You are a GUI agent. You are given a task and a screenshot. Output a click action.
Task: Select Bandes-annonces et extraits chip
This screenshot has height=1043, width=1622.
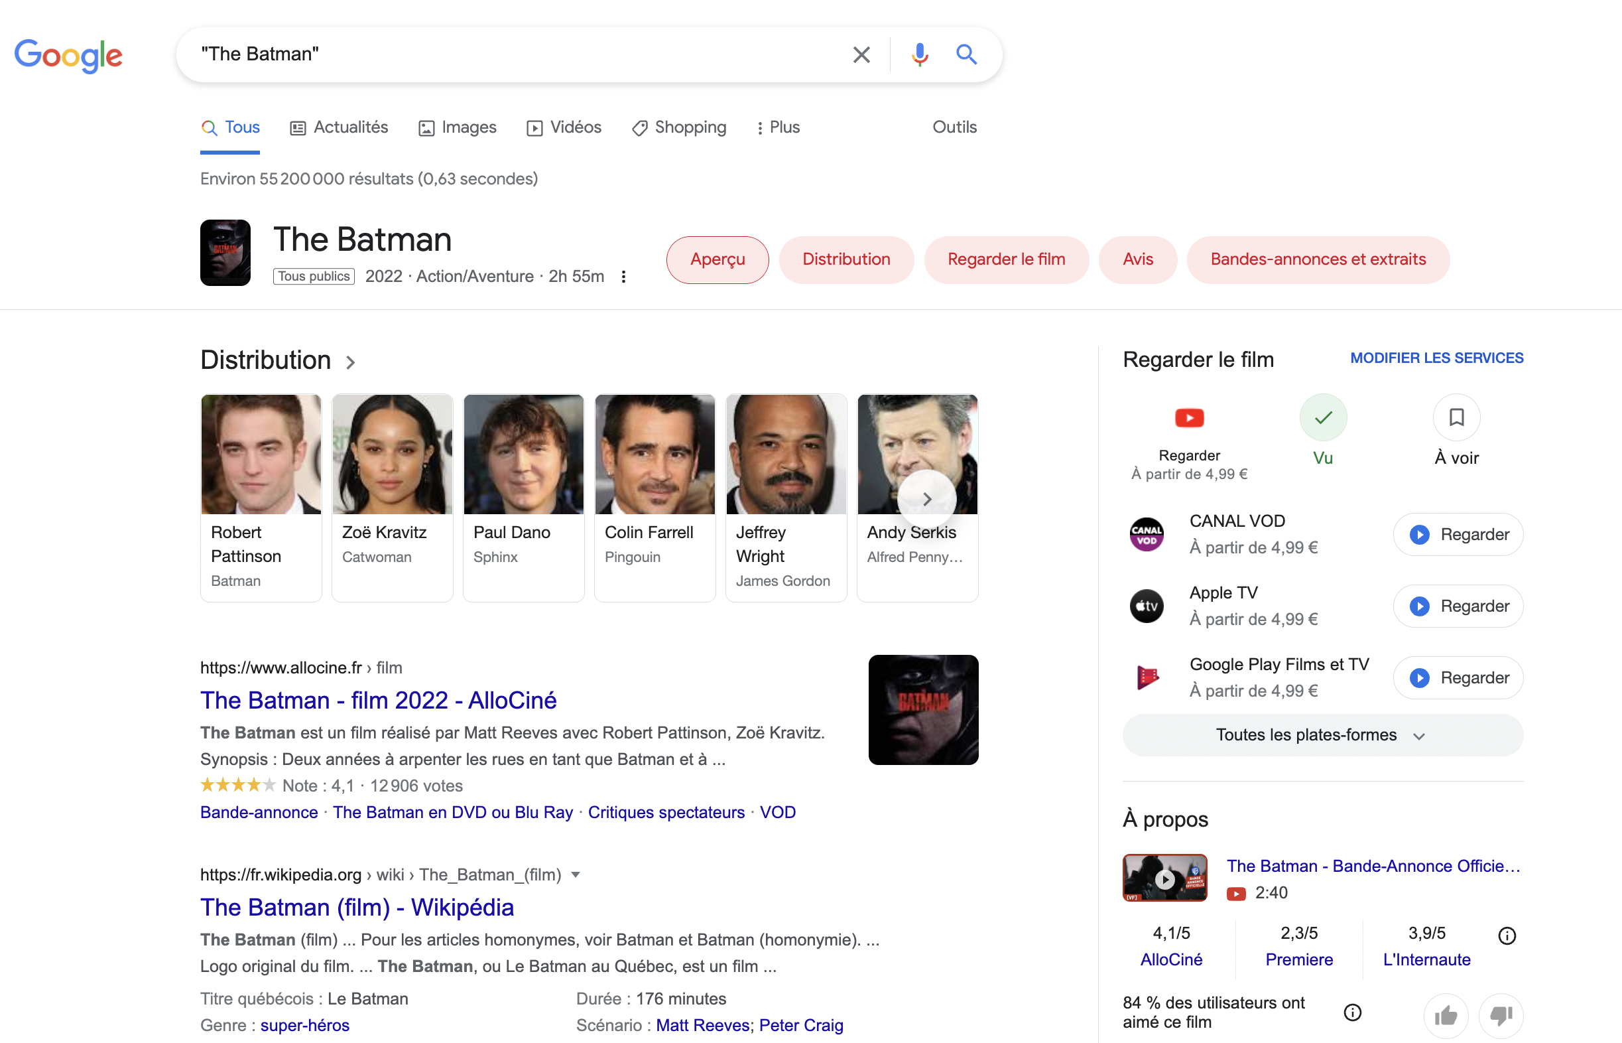(1318, 259)
